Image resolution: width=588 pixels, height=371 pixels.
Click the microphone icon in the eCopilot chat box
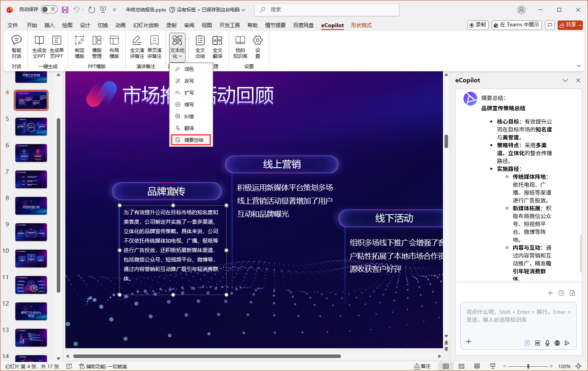tap(547, 343)
